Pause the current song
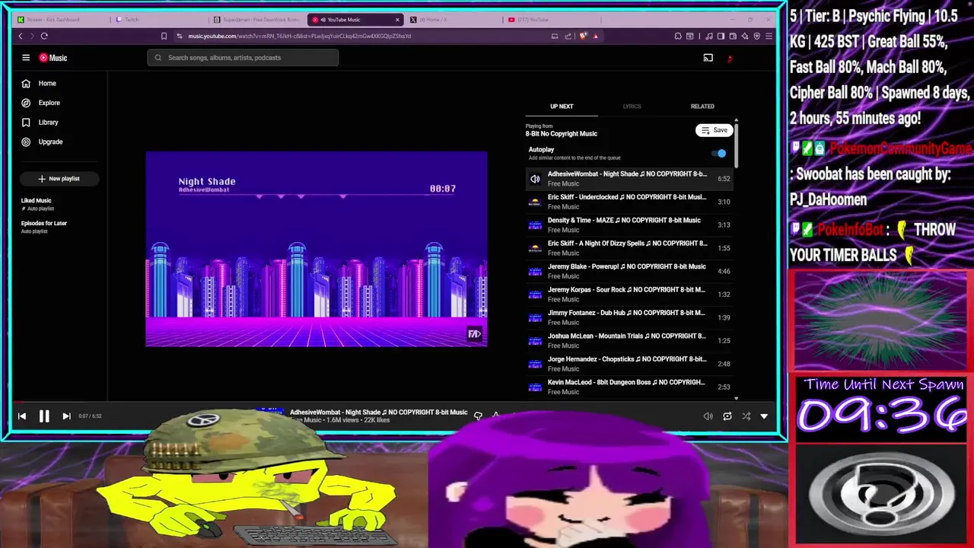974x548 pixels. tap(44, 416)
